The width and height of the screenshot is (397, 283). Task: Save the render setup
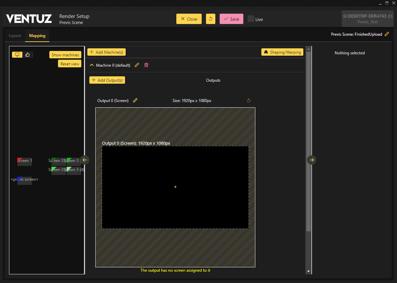231,19
